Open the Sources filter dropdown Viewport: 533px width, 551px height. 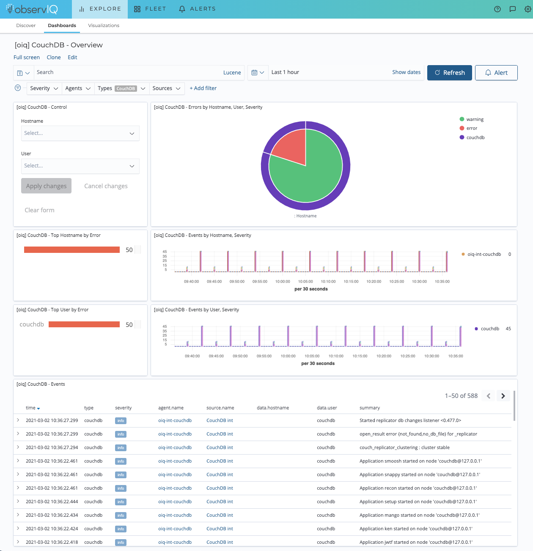(167, 88)
